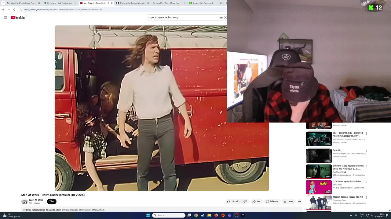This screenshot has height=219, width=391.
Task: Open RapMusicHD channel link
Action: pos(338,172)
